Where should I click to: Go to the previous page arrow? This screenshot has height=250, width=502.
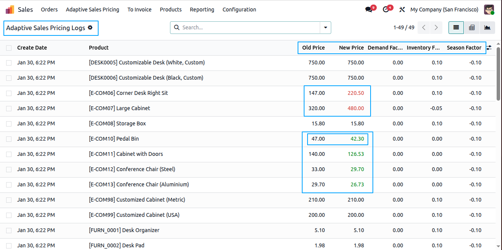tap(424, 27)
